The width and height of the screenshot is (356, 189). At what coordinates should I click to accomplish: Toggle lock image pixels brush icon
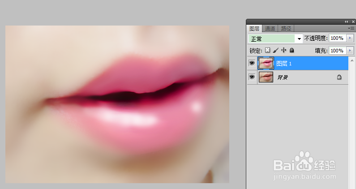pyautogui.click(x=276, y=50)
